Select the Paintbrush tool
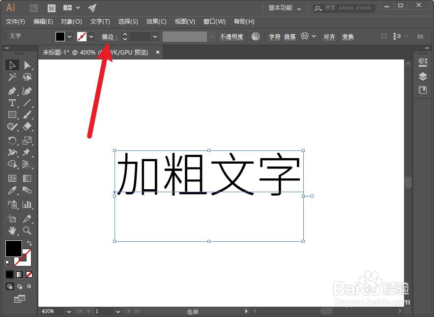Viewport: 434px width, 317px height. click(27, 115)
